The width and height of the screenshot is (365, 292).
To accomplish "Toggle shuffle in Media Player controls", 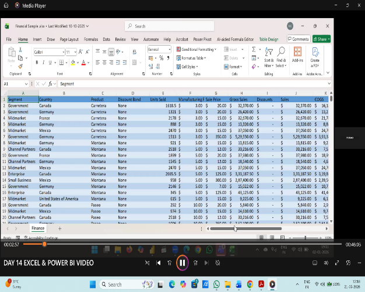I will tap(147, 263).
